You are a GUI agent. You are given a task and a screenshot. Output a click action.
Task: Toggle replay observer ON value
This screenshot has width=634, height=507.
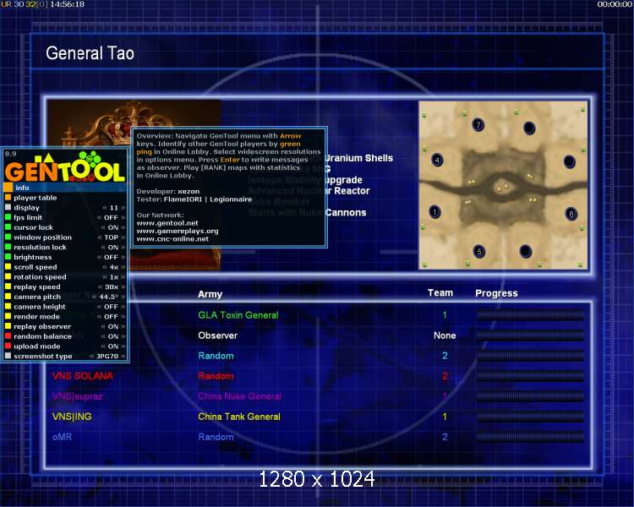(x=113, y=326)
